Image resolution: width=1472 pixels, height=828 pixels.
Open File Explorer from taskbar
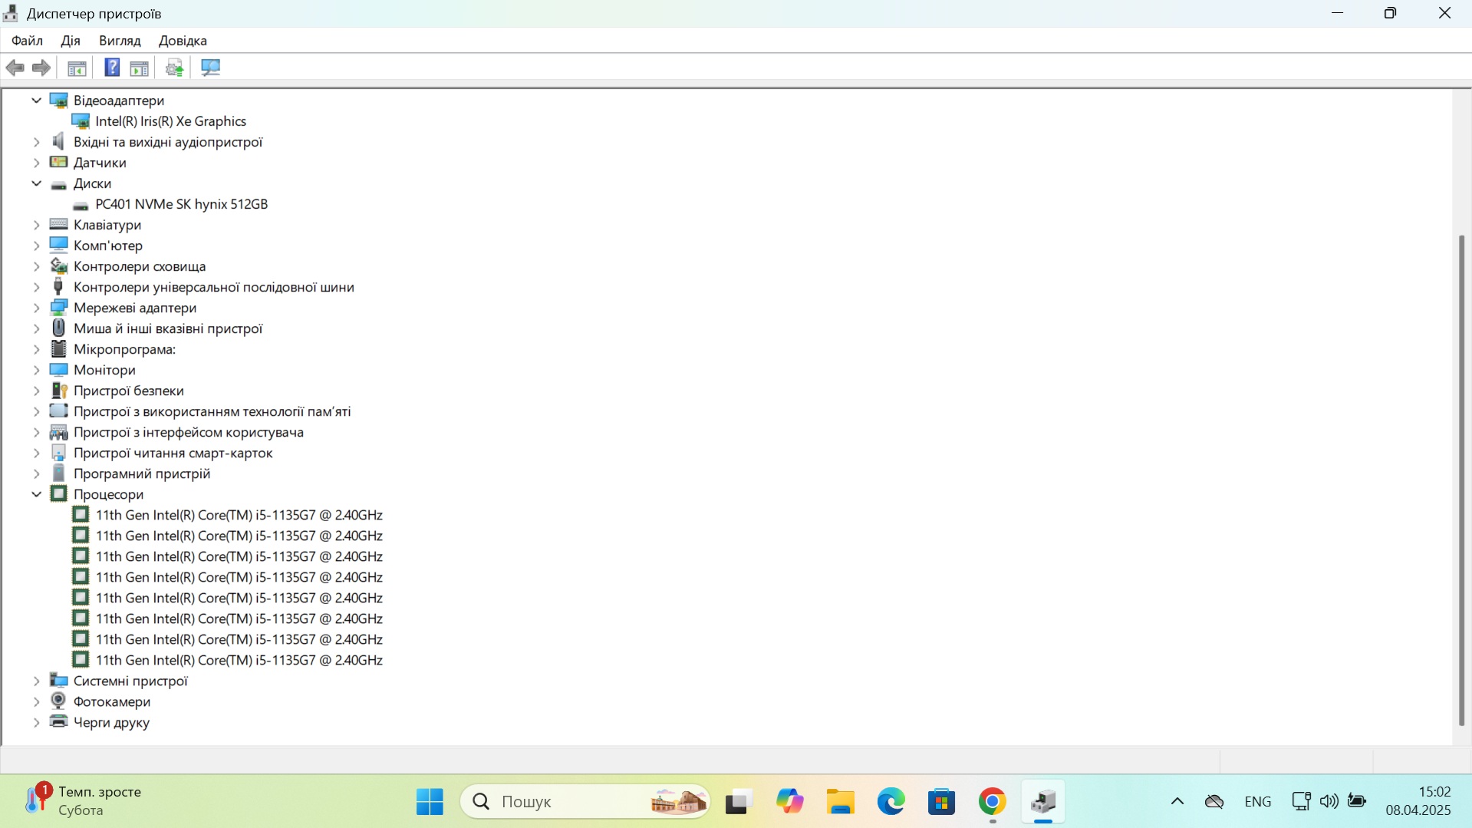(841, 802)
